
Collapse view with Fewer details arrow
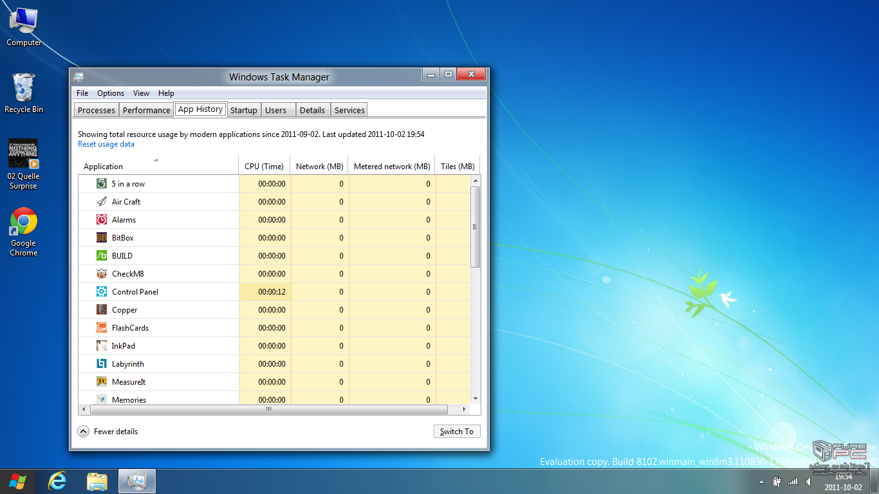tap(84, 432)
